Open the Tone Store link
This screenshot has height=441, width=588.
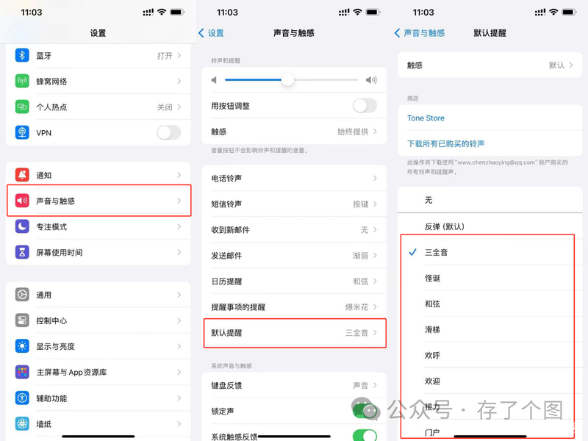tap(426, 118)
